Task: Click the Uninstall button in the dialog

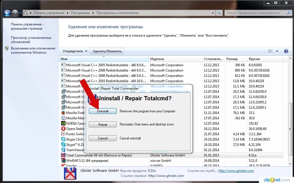Action: (x=103, y=111)
